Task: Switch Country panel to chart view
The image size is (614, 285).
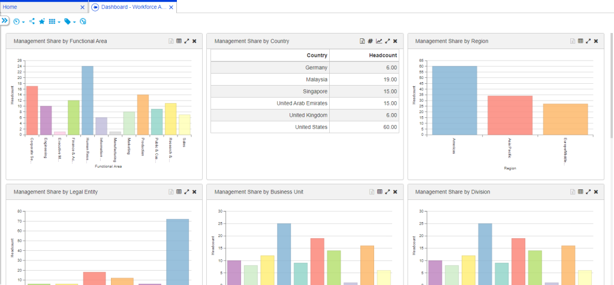Action: pos(379,41)
